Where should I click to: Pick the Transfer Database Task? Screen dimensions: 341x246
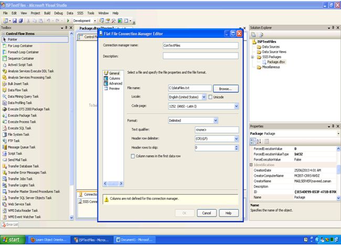coord(23,166)
